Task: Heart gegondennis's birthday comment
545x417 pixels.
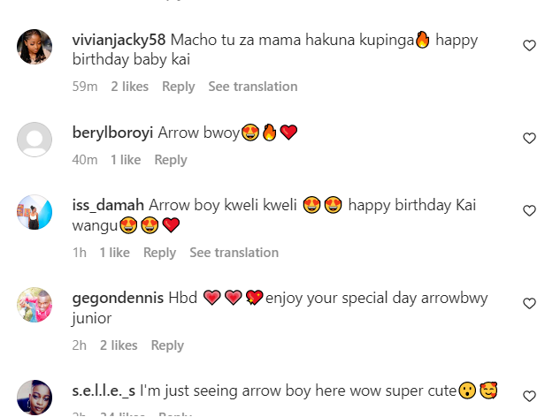Action: (529, 303)
